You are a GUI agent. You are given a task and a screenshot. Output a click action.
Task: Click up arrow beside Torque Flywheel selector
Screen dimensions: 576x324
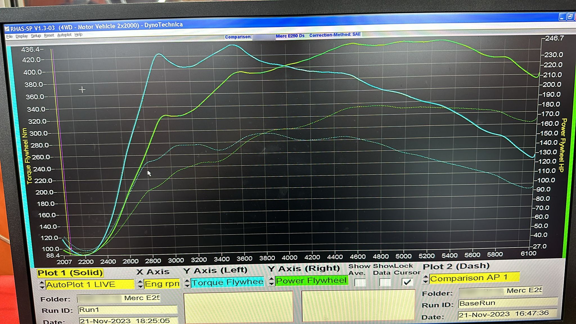coord(187,281)
